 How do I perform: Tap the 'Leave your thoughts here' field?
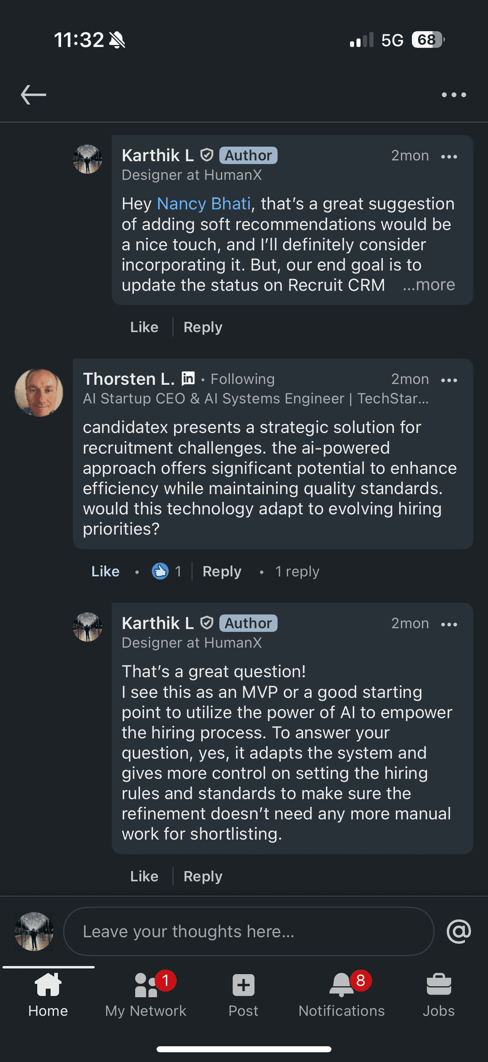pos(249,931)
